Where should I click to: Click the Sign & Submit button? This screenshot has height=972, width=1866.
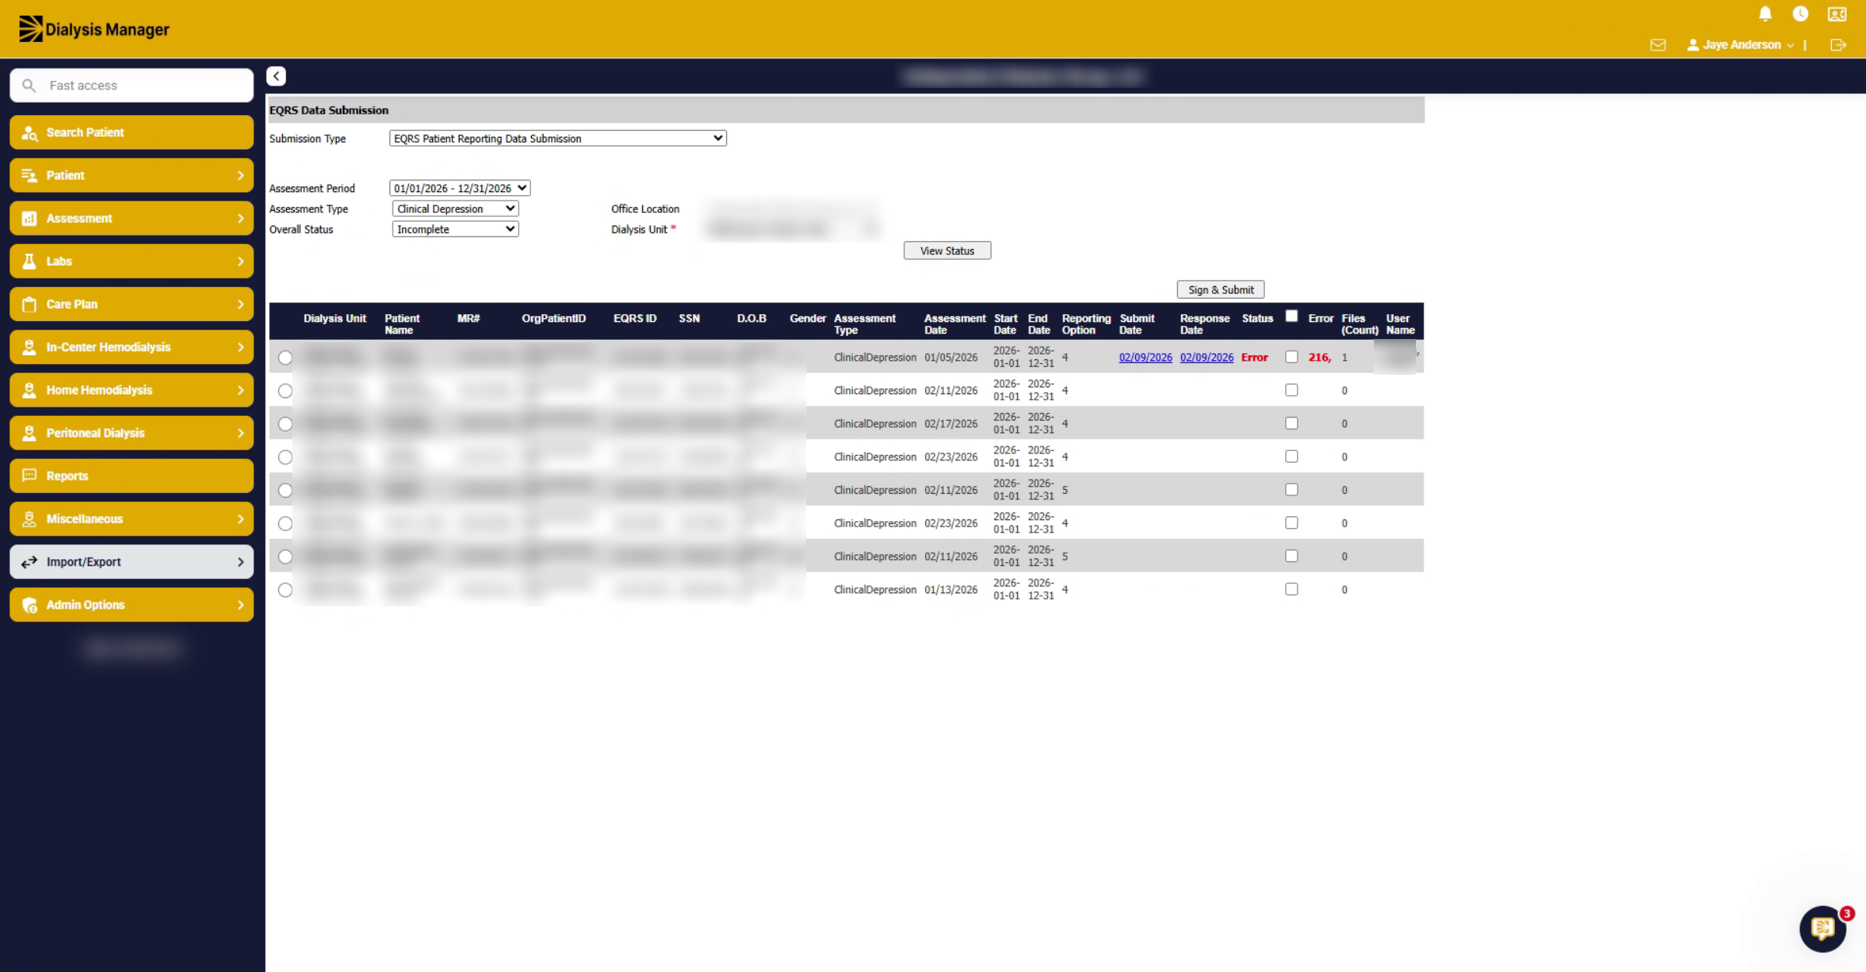pyautogui.click(x=1221, y=290)
